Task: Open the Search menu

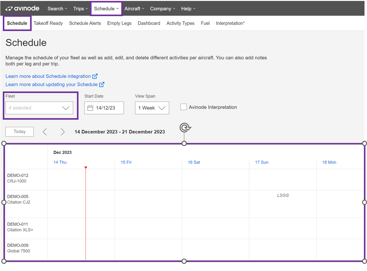Action: 57,9
